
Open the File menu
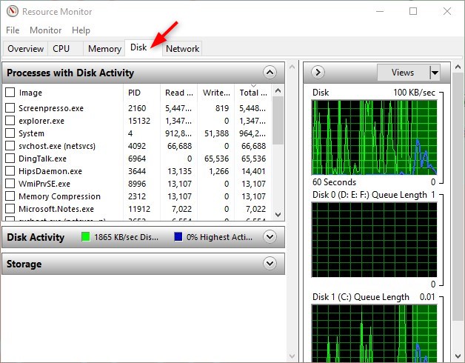click(x=13, y=30)
